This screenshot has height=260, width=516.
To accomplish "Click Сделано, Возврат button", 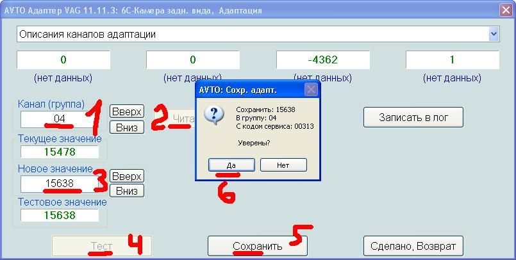I will tap(413, 246).
